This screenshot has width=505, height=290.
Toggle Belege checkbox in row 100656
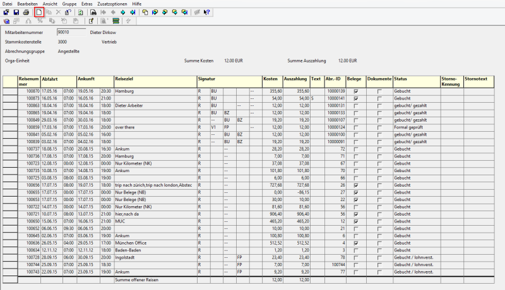(356, 185)
